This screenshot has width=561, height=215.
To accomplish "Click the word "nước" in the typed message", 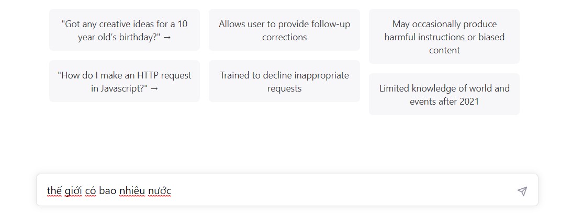I will click(x=159, y=190).
